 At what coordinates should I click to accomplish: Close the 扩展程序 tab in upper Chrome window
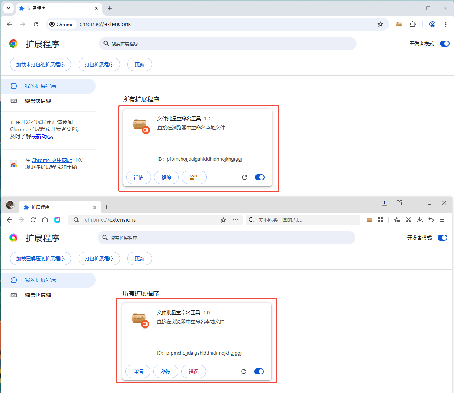(96, 8)
